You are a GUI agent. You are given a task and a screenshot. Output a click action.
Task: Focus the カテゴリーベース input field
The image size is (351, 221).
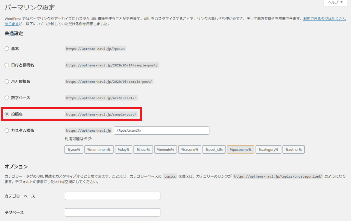pyautogui.click(x=112, y=196)
